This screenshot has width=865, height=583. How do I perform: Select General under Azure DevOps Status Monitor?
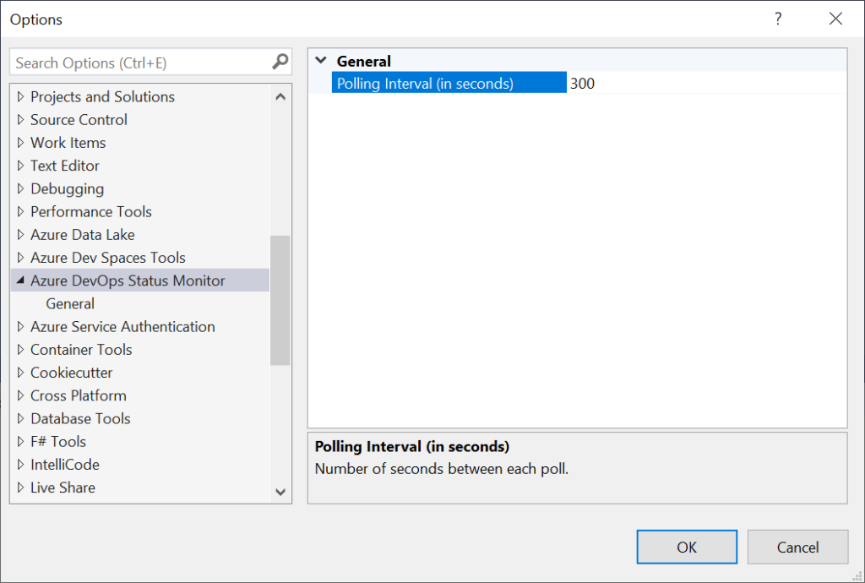[70, 302]
